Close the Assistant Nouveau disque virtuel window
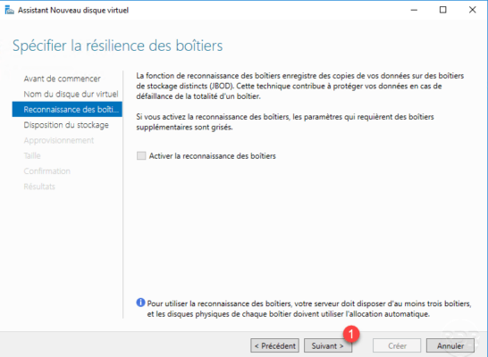488x357 pixels. tap(473, 10)
